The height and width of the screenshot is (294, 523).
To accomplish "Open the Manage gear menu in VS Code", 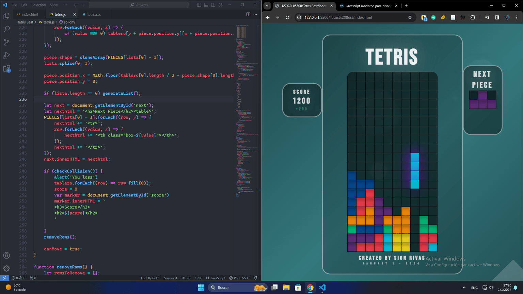I will (6, 268).
